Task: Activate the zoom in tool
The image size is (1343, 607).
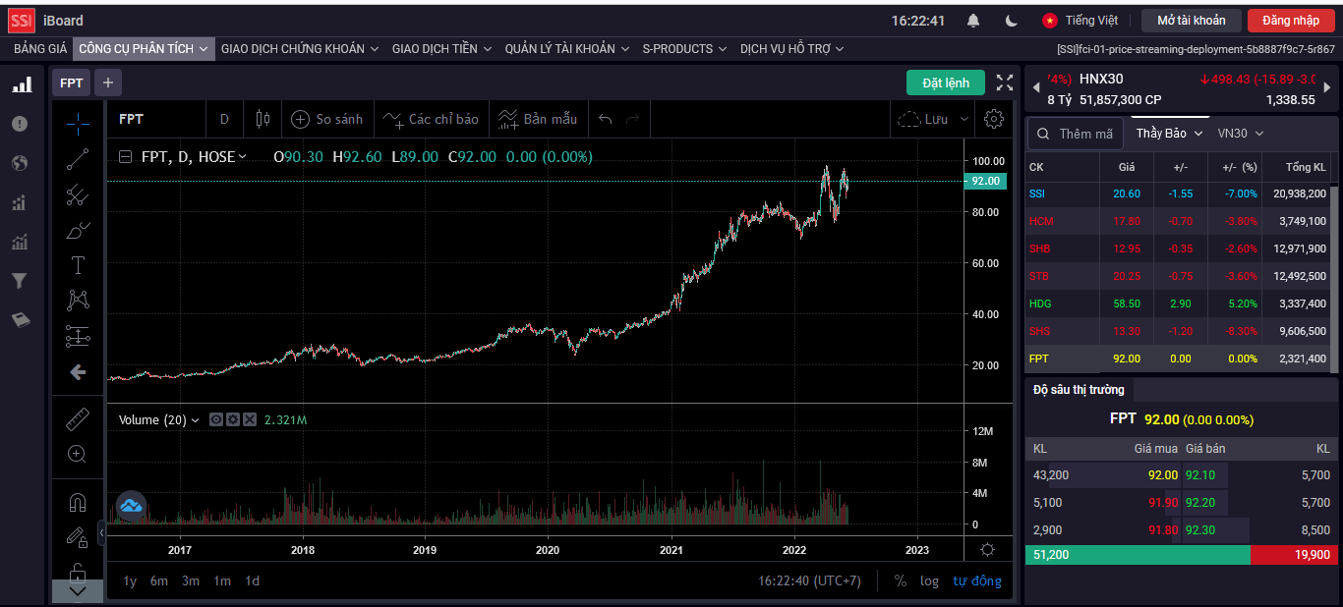Action: coord(78,454)
